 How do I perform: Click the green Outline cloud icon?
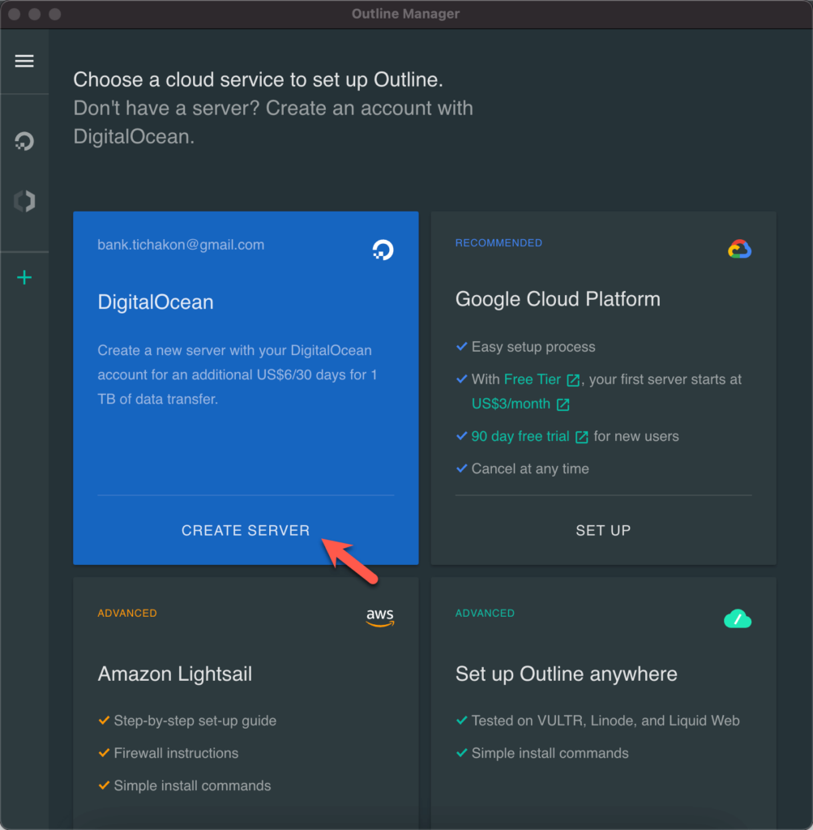(x=738, y=618)
